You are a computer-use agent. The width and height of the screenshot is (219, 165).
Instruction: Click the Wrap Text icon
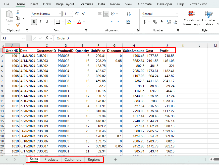tap(129, 14)
